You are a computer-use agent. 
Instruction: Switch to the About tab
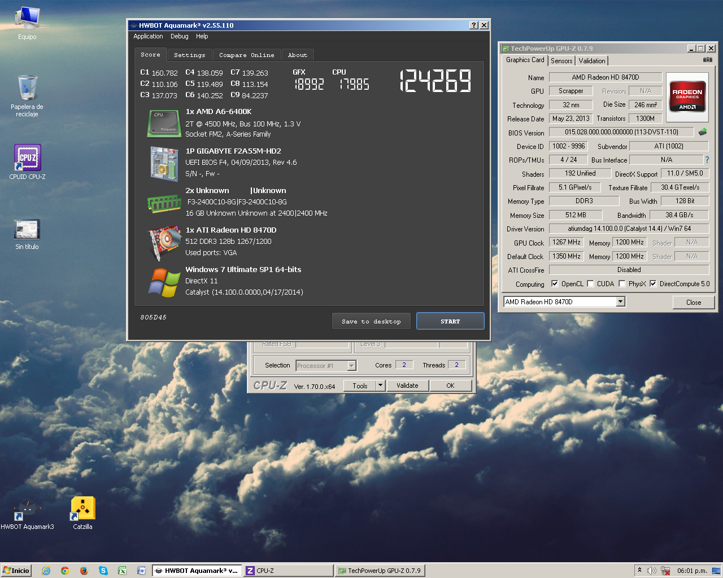click(297, 55)
